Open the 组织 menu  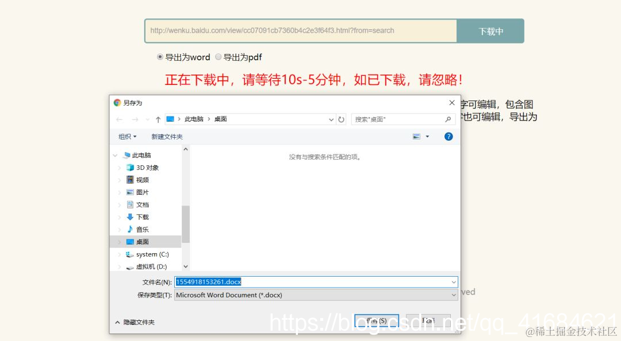coord(126,136)
